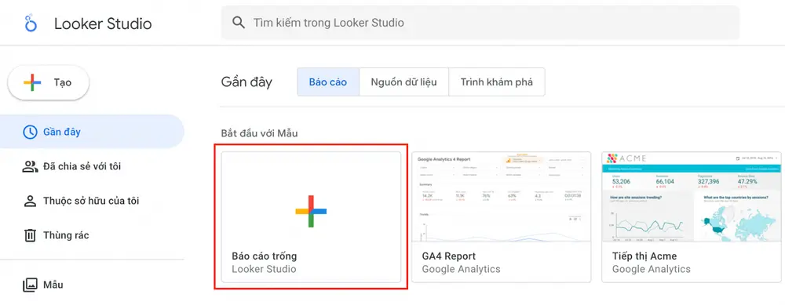Click the Báo cáo trống plus icon
Screen dimensions: 785x305
[x=311, y=212]
